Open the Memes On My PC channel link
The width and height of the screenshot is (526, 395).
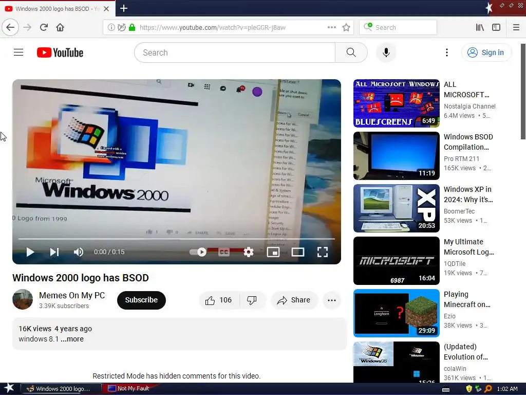click(x=72, y=295)
